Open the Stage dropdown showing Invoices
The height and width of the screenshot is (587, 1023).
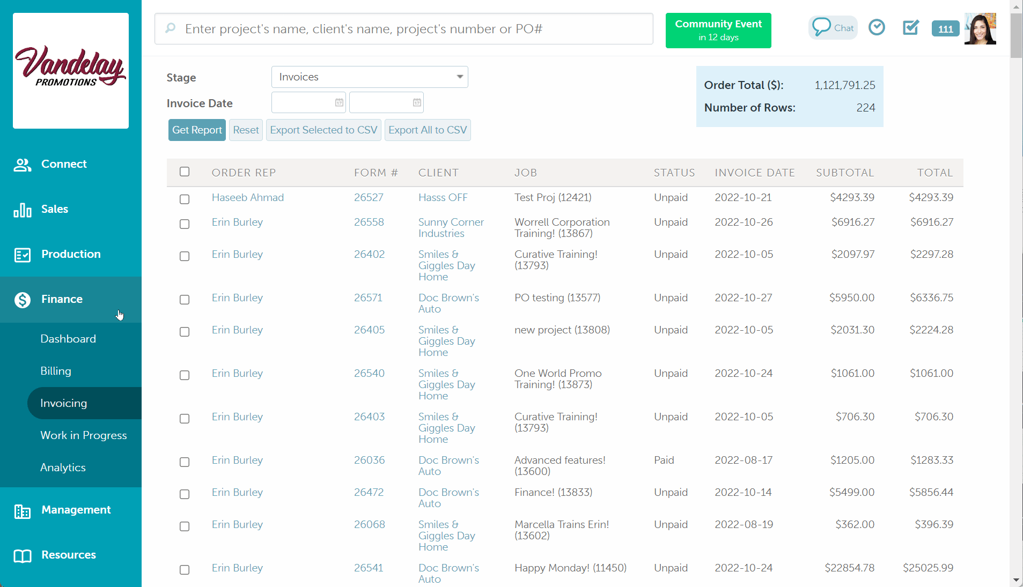[369, 77]
